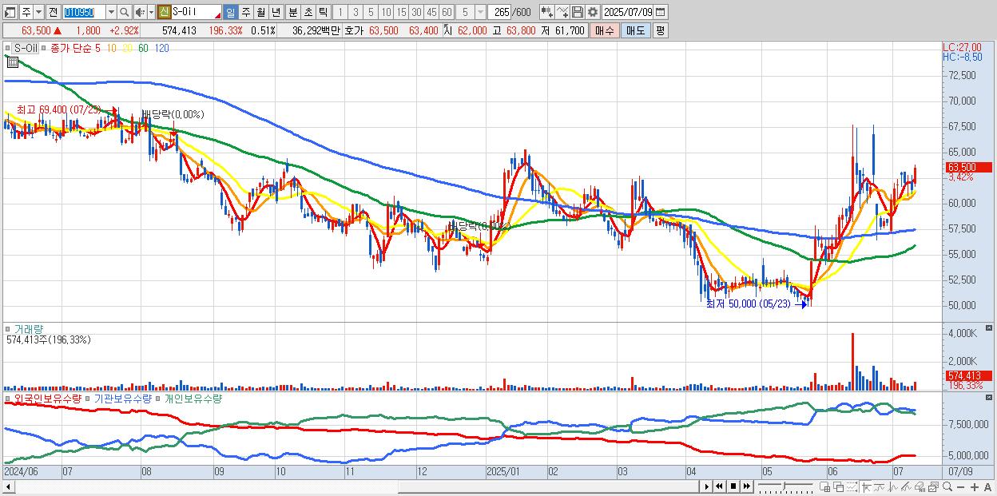The width and height of the screenshot is (997, 496).
Task: Click the stop button on chart scroll bar
Action: (733, 486)
